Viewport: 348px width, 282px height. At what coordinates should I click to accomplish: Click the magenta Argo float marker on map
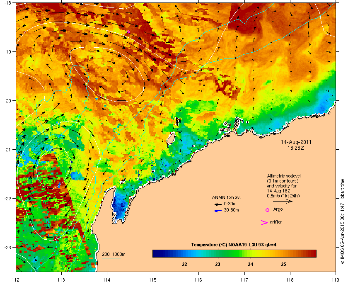coord(128,32)
